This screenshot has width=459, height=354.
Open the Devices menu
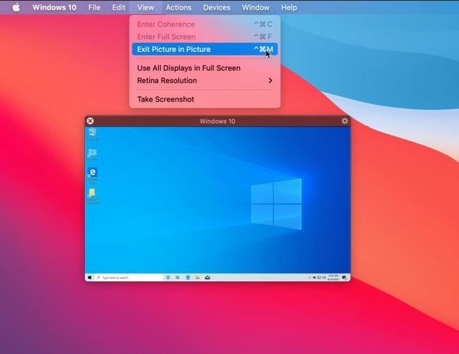click(x=217, y=8)
